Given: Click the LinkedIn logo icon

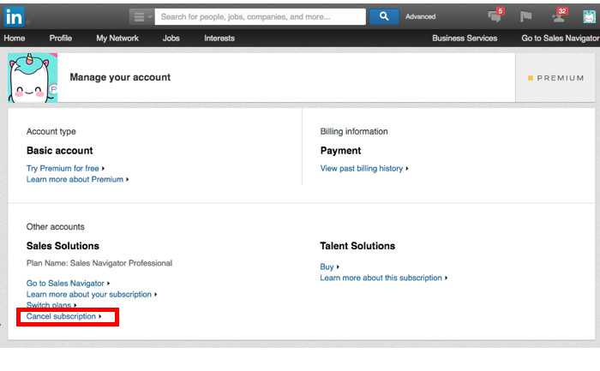Looking at the screenshot, I should pyautogui.click(x=15, y=16).
